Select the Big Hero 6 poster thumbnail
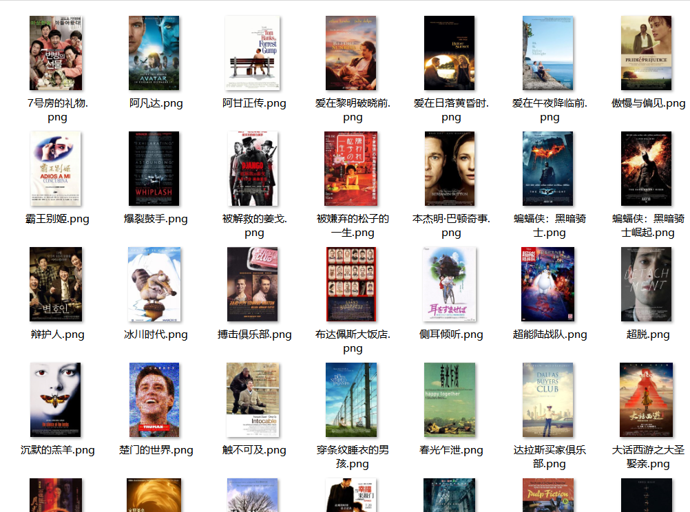This screenshot has width=690, height=512. click(548, 284)
